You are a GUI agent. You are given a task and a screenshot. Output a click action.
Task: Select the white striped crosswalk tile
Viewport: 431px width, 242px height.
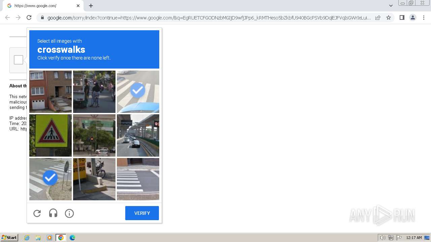138,179
